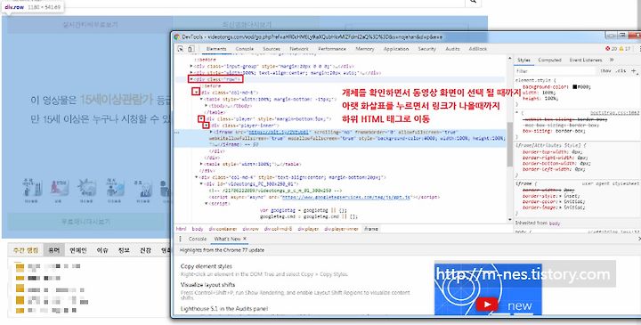Click the Elements panel vertical scrollbar thumb
Viewport: 641px width, 325px height.
coord(509,144)
